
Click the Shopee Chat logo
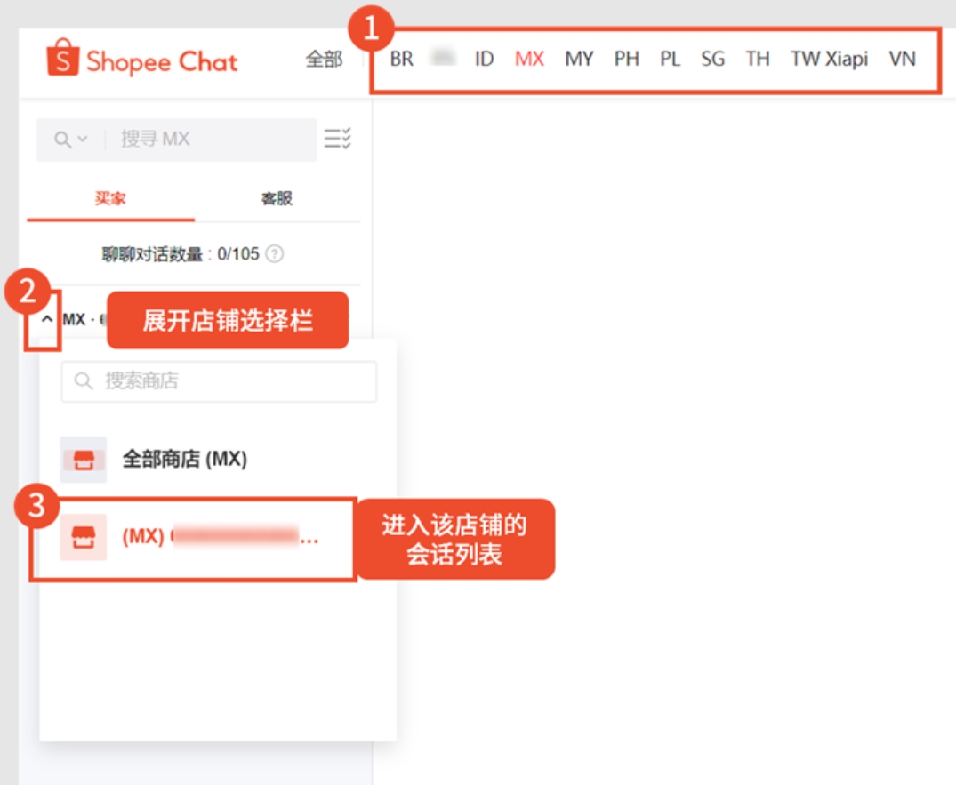145,60
